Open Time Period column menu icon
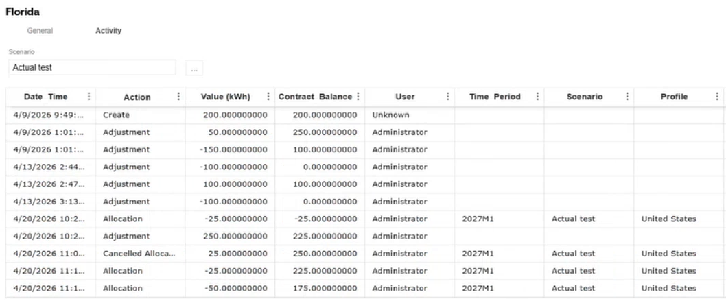This screenshot has height=301, width=726. pos(537,97)
